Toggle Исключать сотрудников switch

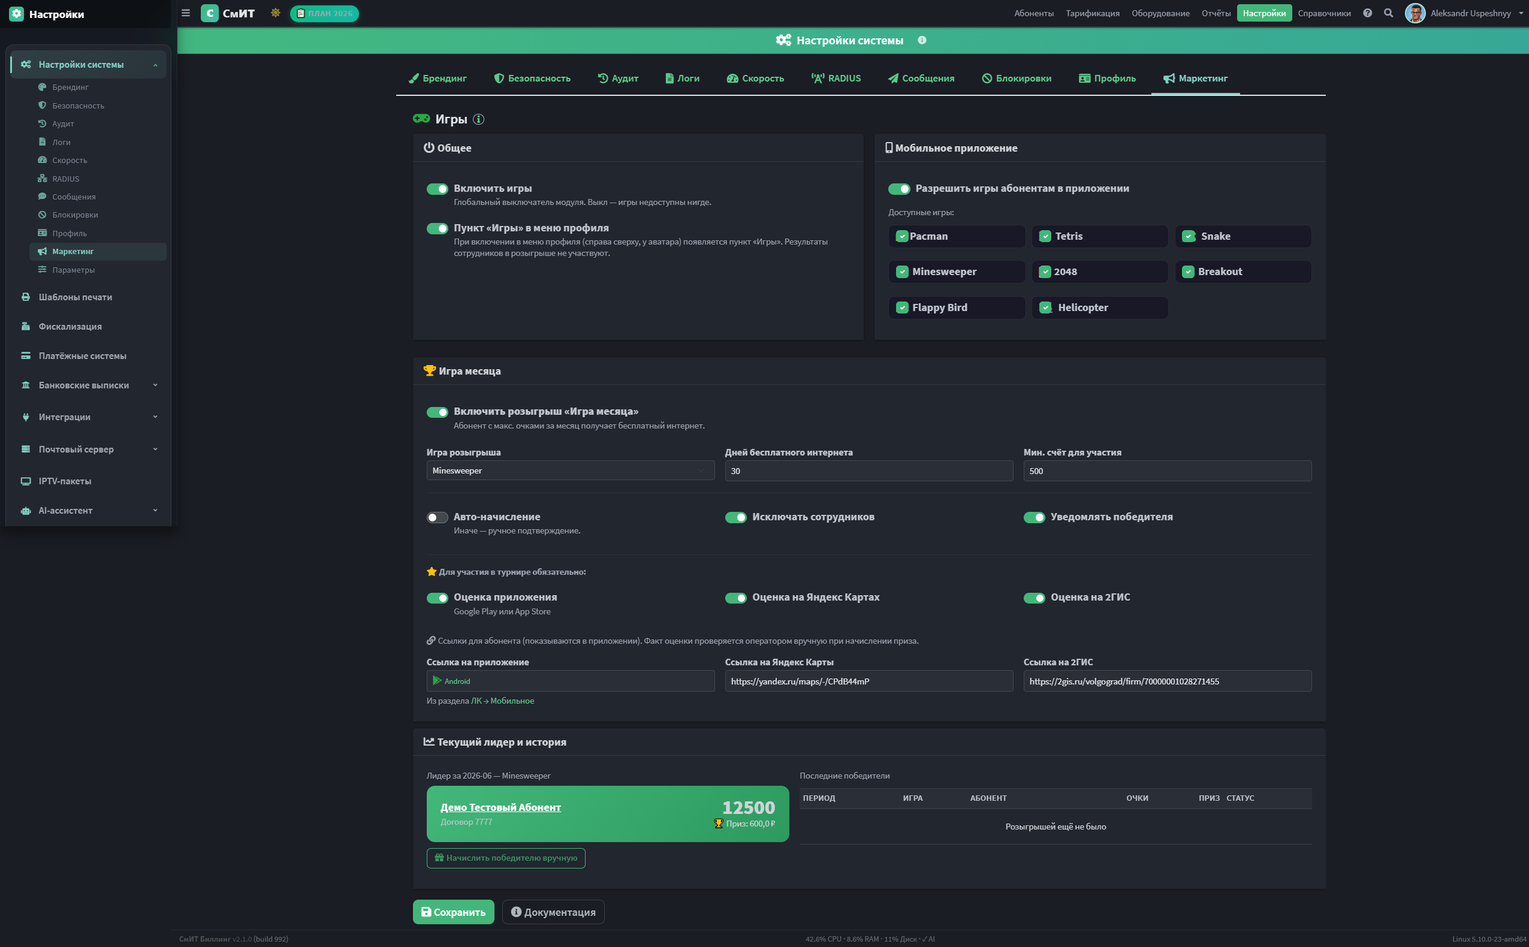735,517
